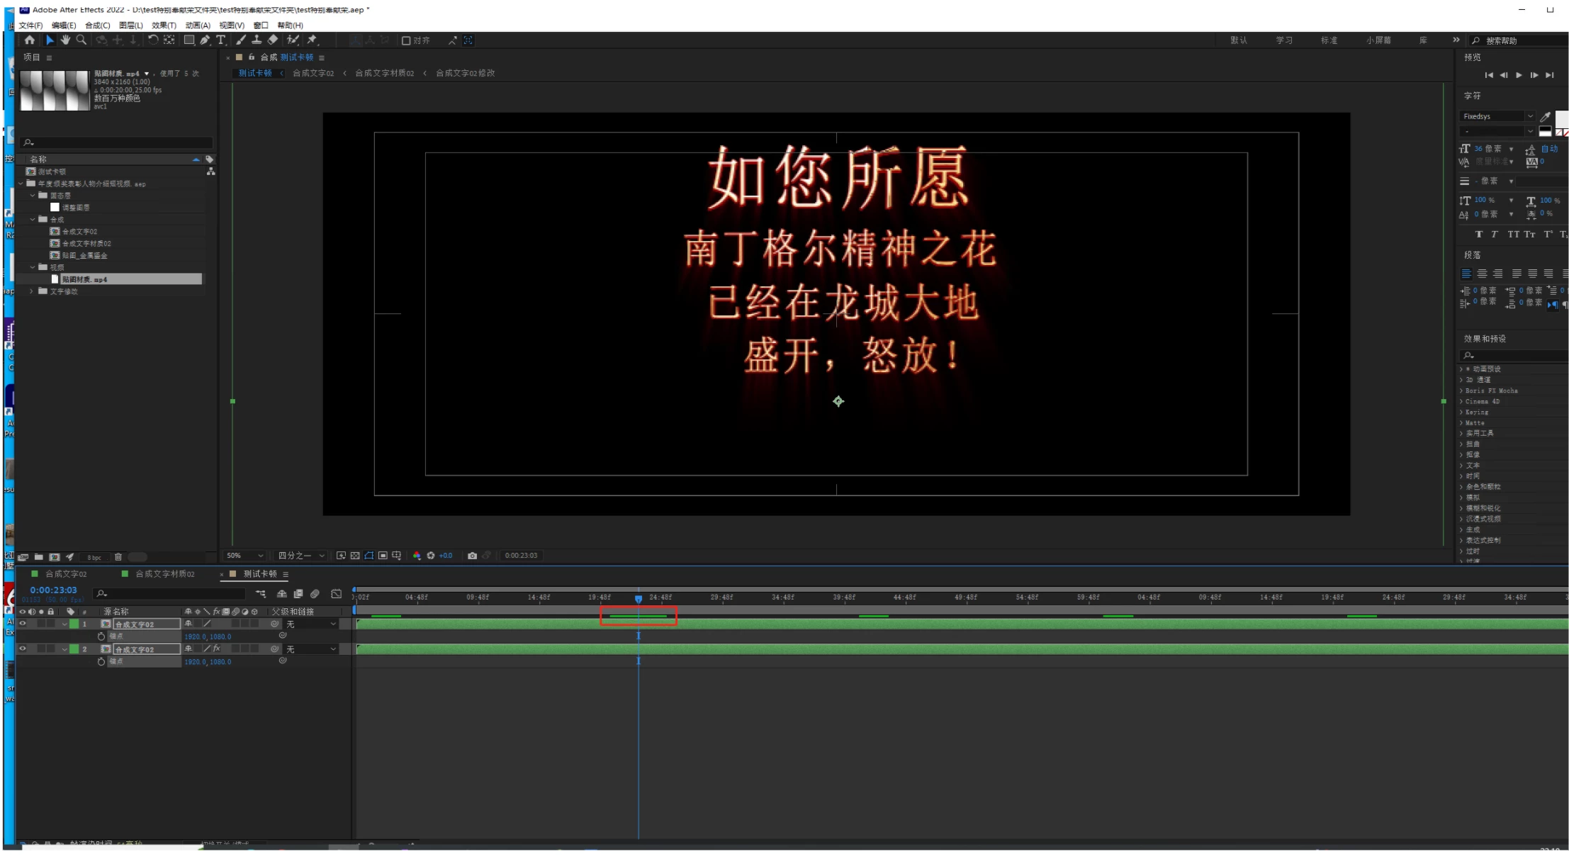
Task: Open layer 1 parent link dropdown
Action: pyautogui.click(x=311, y=624)
